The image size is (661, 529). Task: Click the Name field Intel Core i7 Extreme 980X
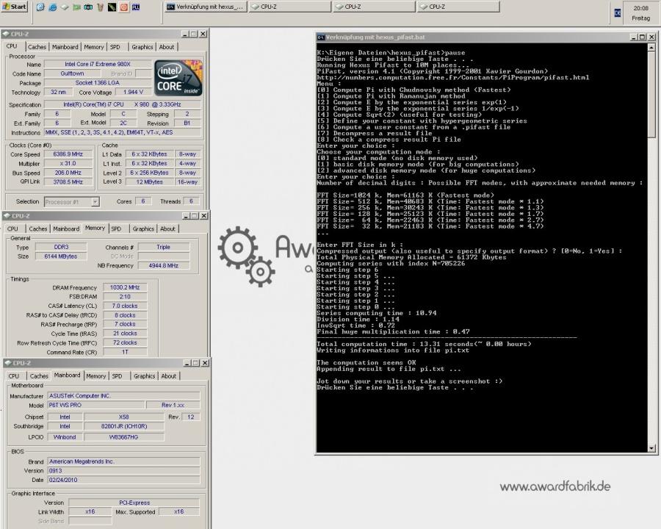(x=98, y=64)
